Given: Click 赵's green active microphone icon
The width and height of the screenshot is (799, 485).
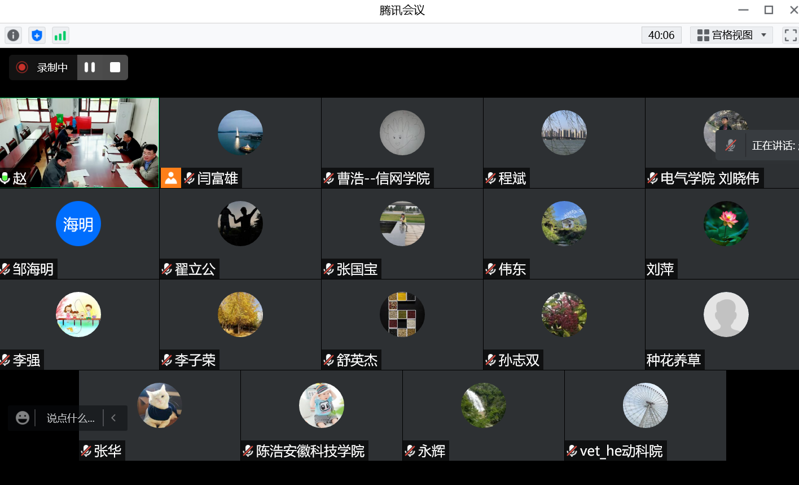Looking at the screenshot, I should click(6, 178).
